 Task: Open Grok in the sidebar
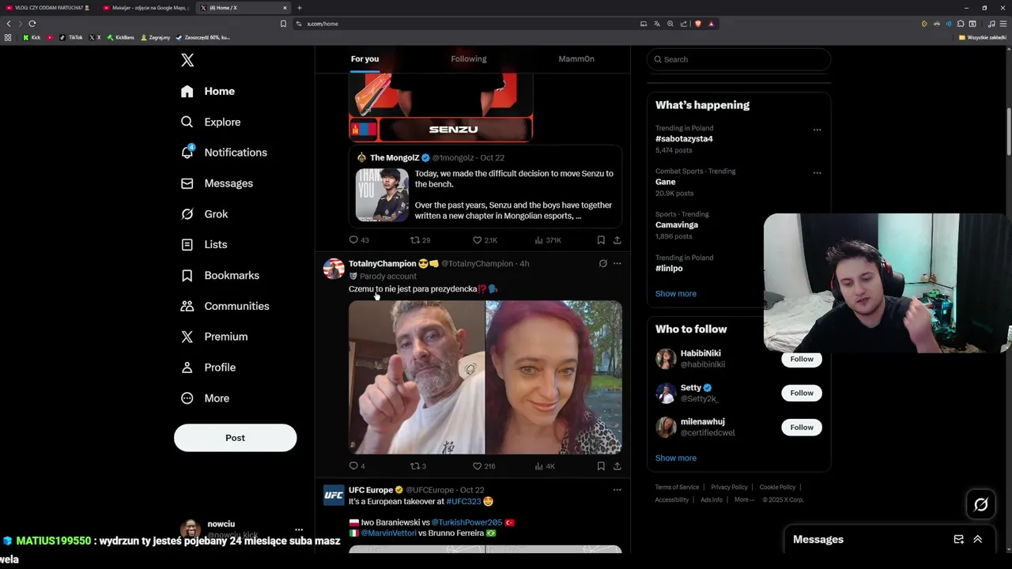click(x=205, y=214)
